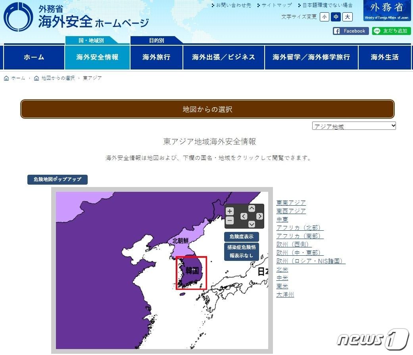413x355 pixels.
Task: Follow the 東南アジア region link
Action: (x=291, y=203)
